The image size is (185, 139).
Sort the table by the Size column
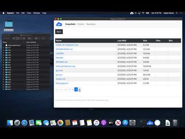[x=145, y=41]
